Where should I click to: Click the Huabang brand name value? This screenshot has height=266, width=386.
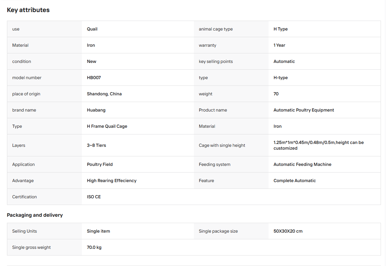[x=96, y=110]
